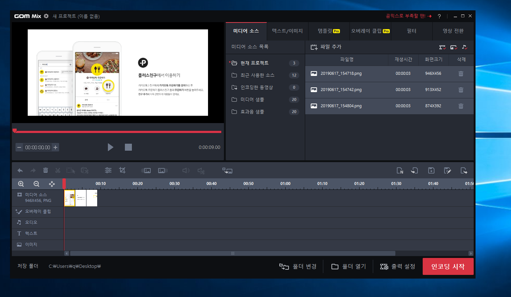Stop the preview playback

(x=128, y=147)
